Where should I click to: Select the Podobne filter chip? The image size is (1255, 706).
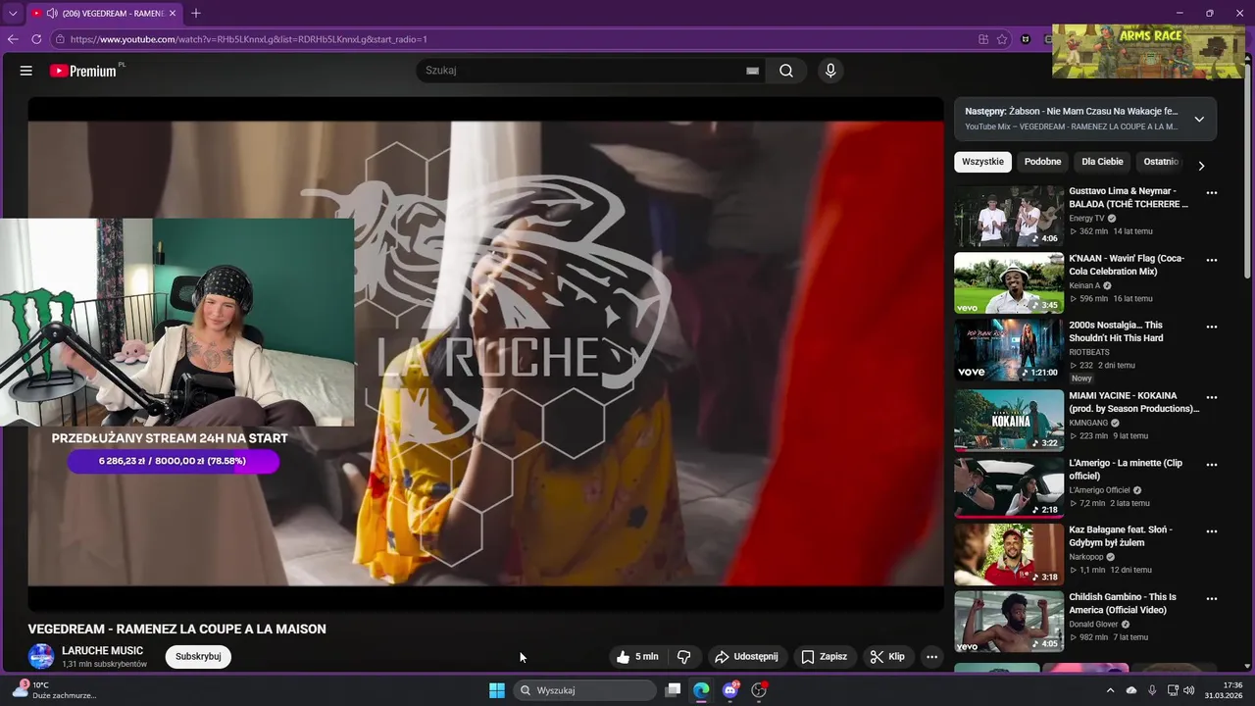coord(1042,162)
